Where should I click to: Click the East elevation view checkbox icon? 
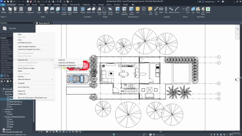click(8, 119)
